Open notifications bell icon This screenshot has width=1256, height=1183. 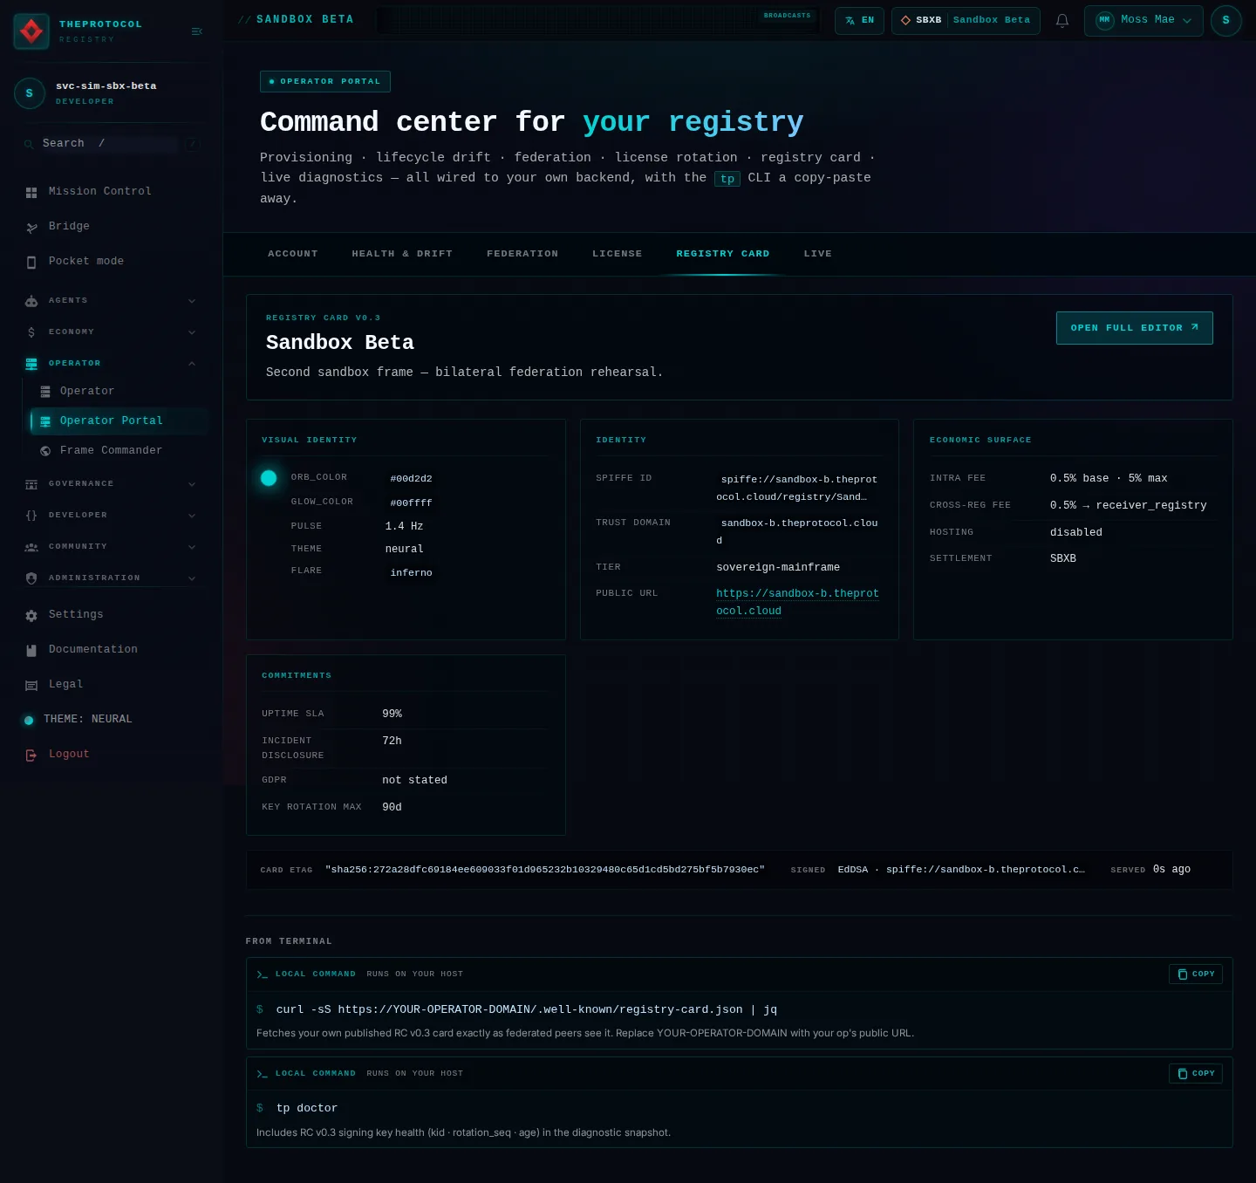(1062, 21)
